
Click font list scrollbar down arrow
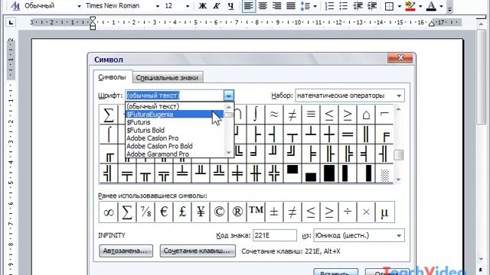(x=229, y=153)
